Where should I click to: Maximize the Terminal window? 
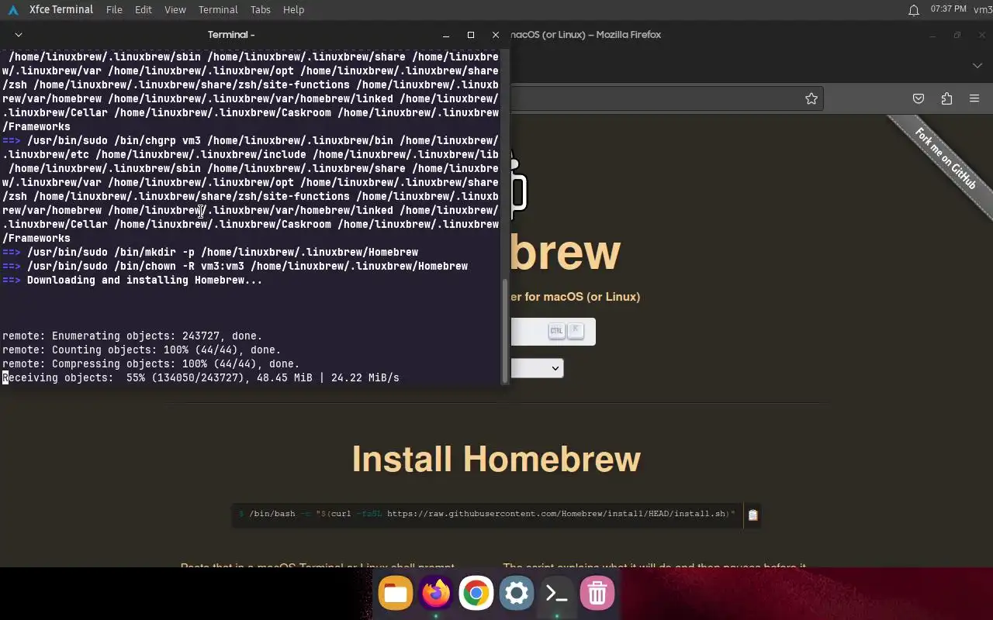[471, 35]
